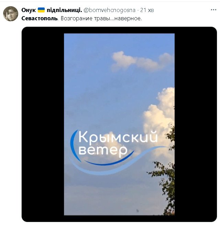Image resolution: width=220 pixels, height=225 pixels.
Task: Click the word ветер in the watermark
Action: 103,151
